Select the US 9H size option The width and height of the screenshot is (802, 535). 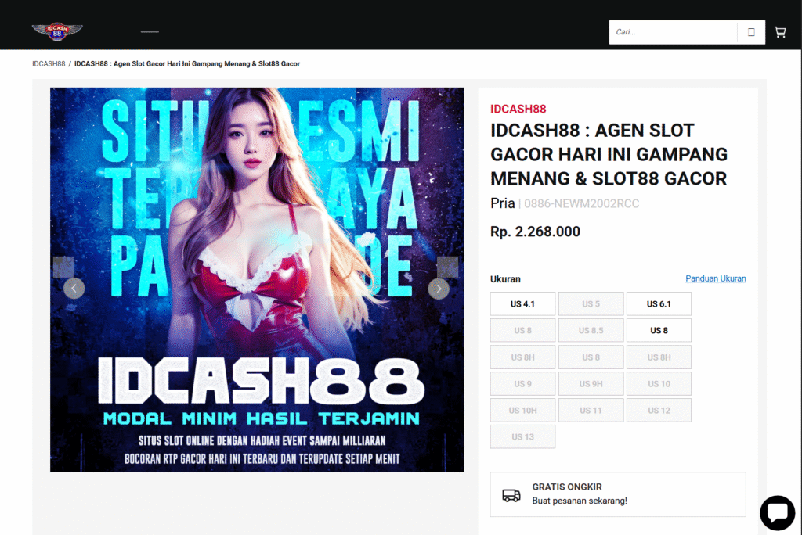591,383
